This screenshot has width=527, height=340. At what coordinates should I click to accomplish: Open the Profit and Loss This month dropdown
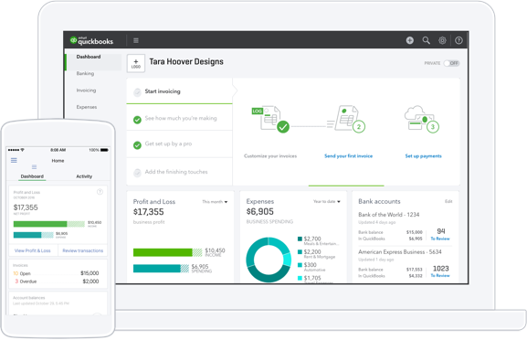tap(215, 202)
